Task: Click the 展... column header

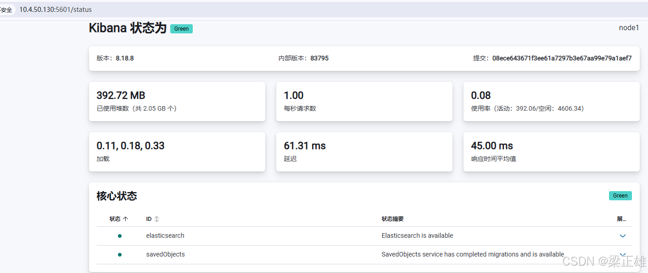Action: tap(621, 219)
